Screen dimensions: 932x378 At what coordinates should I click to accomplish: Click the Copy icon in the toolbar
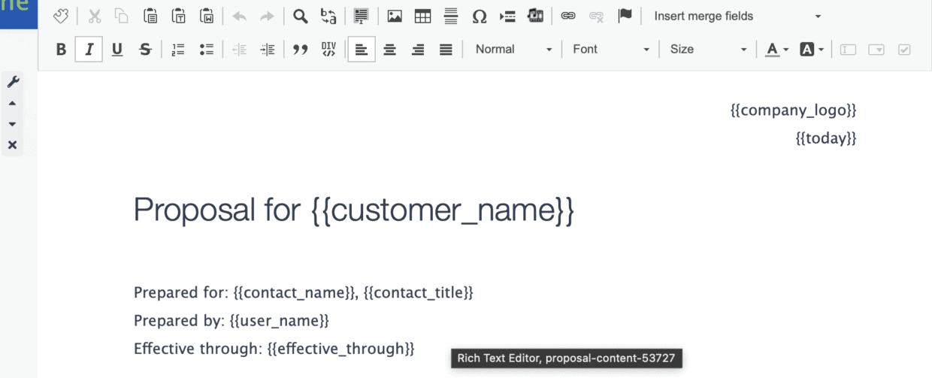tap(121, 17)
